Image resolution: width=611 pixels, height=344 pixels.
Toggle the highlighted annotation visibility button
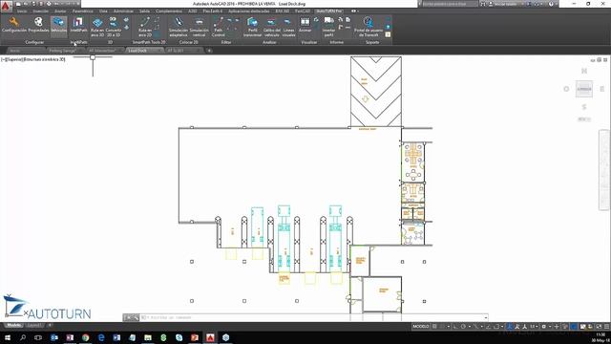[510, 327]
